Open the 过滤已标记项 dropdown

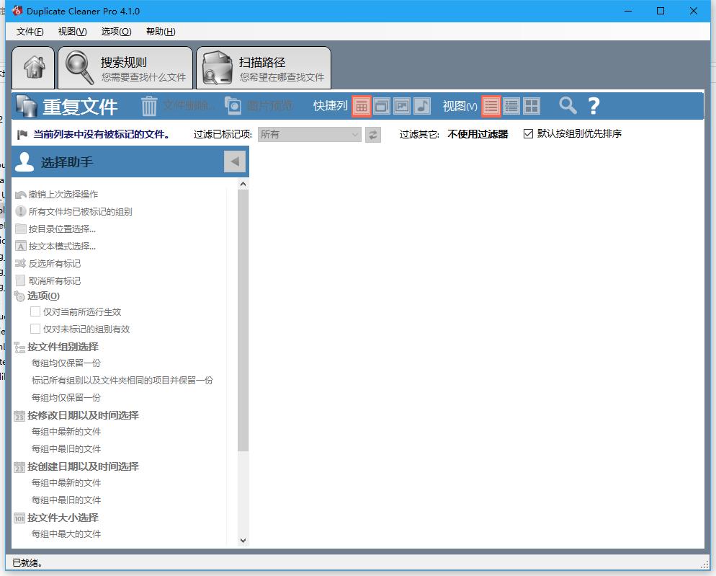308,135
